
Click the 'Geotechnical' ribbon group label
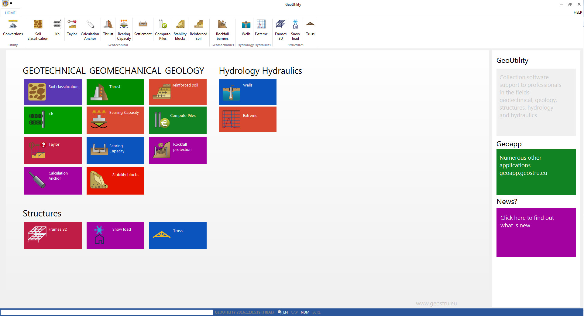click(x=118, y=45)
